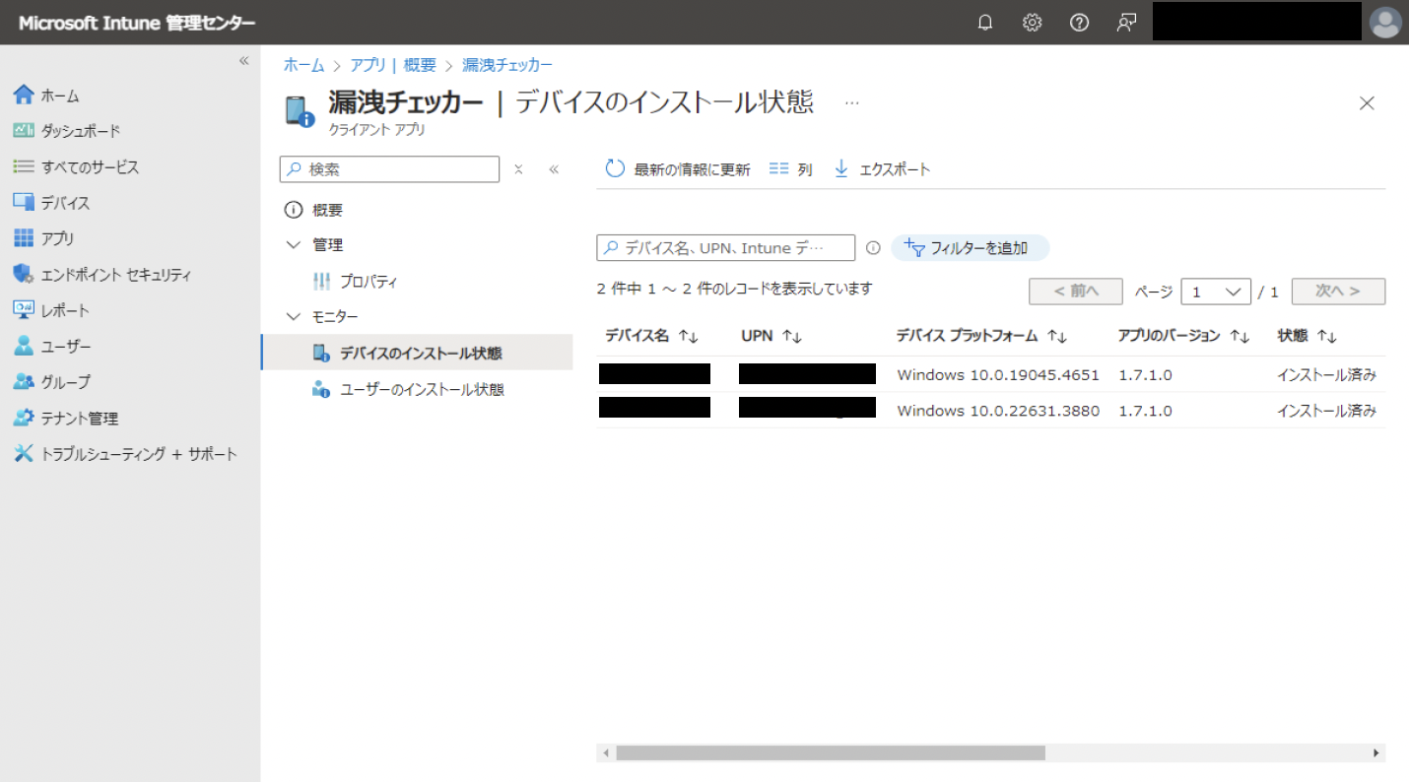Click the scrollbar left arrow
Viewport: 1409px width, 782px height.
606,752
